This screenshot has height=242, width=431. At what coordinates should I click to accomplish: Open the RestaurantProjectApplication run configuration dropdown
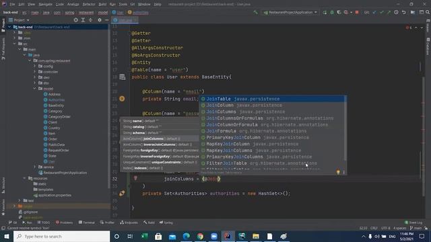pyautogui.click(x=290, y=12)
